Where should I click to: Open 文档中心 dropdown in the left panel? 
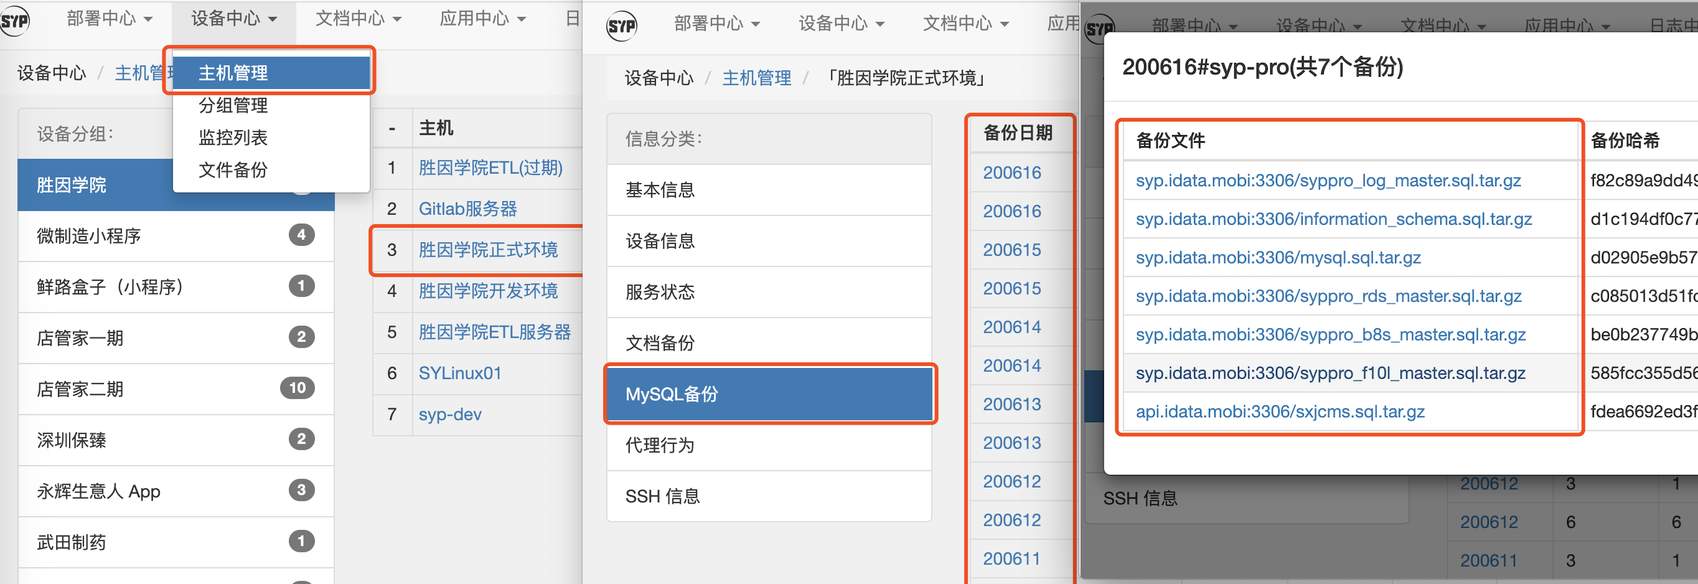click(x=358, y=19)
